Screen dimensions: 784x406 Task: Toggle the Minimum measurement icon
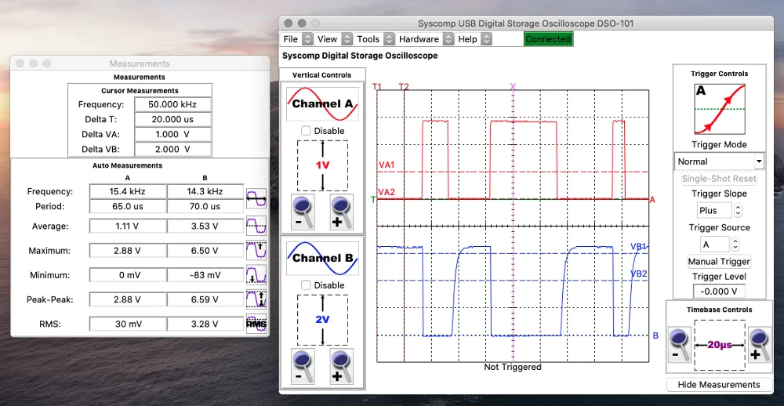[x=256, y=275]
